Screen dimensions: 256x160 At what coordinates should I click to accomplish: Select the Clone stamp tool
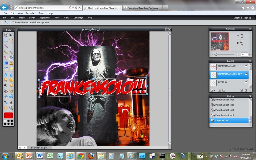pyautogui.click(x=11, y=63)
